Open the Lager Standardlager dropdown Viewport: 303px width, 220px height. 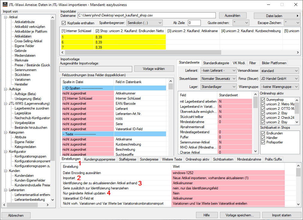point(218,87)
